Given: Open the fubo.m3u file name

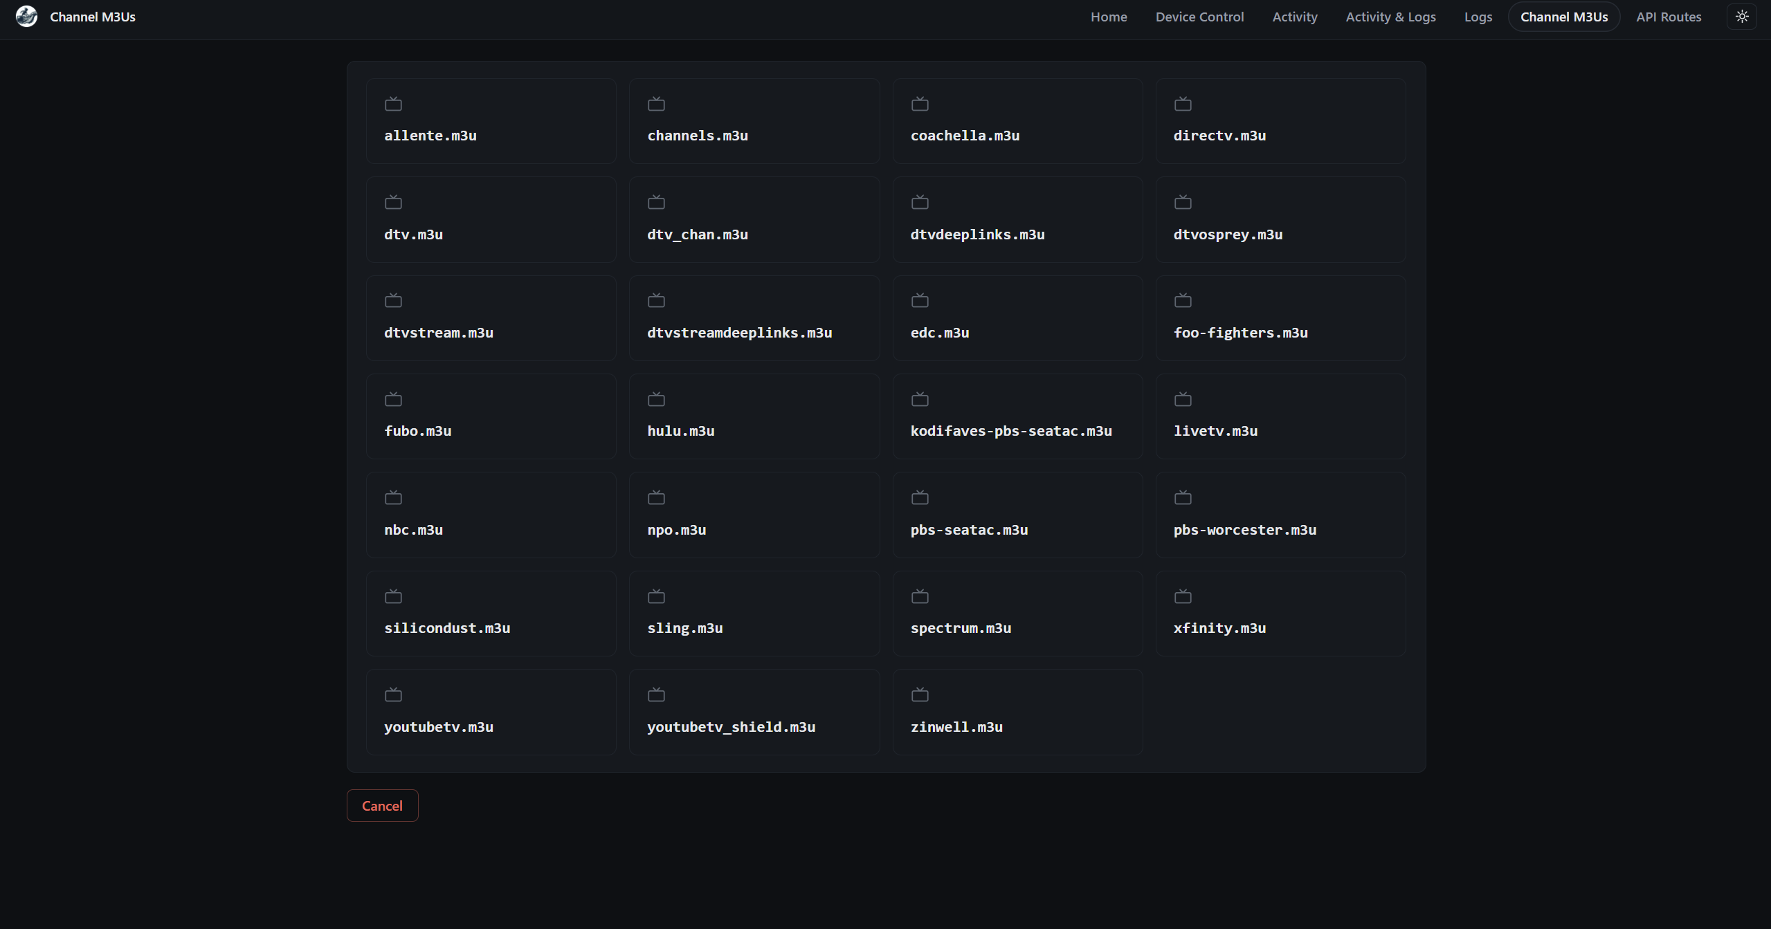Looking at the screenshot, I should point(418,431).
